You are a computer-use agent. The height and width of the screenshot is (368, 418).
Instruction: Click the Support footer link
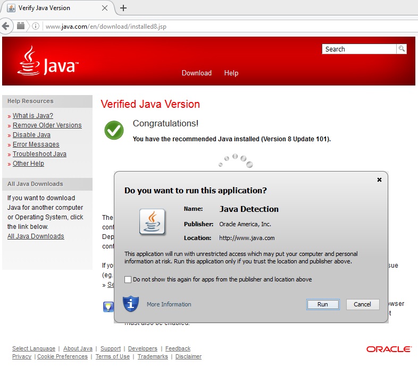pyautogui.click(x=111, y=348)
